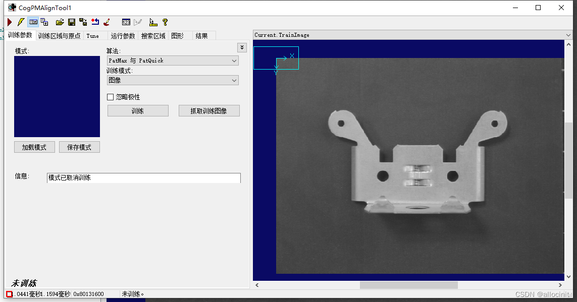Viewport: 577px width, 302px height.
Task: Expand the 训练模式 图像 dropdown
Action: point(173,80)
